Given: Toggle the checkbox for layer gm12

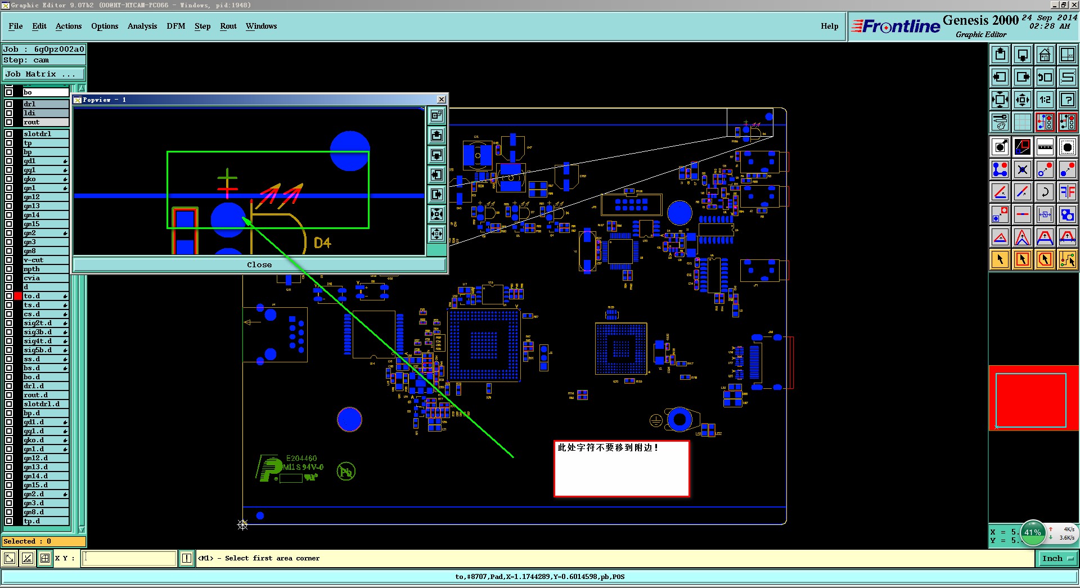Looking at the screenshot, I should 9,197.
